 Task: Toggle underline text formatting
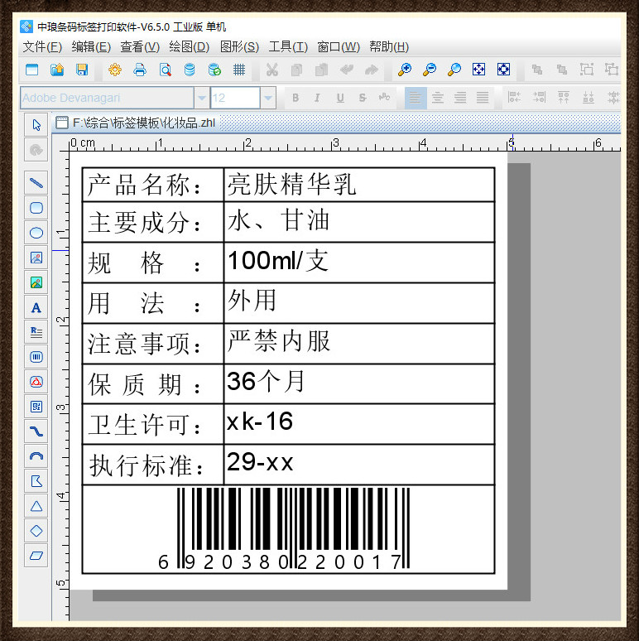coord(340,98)
